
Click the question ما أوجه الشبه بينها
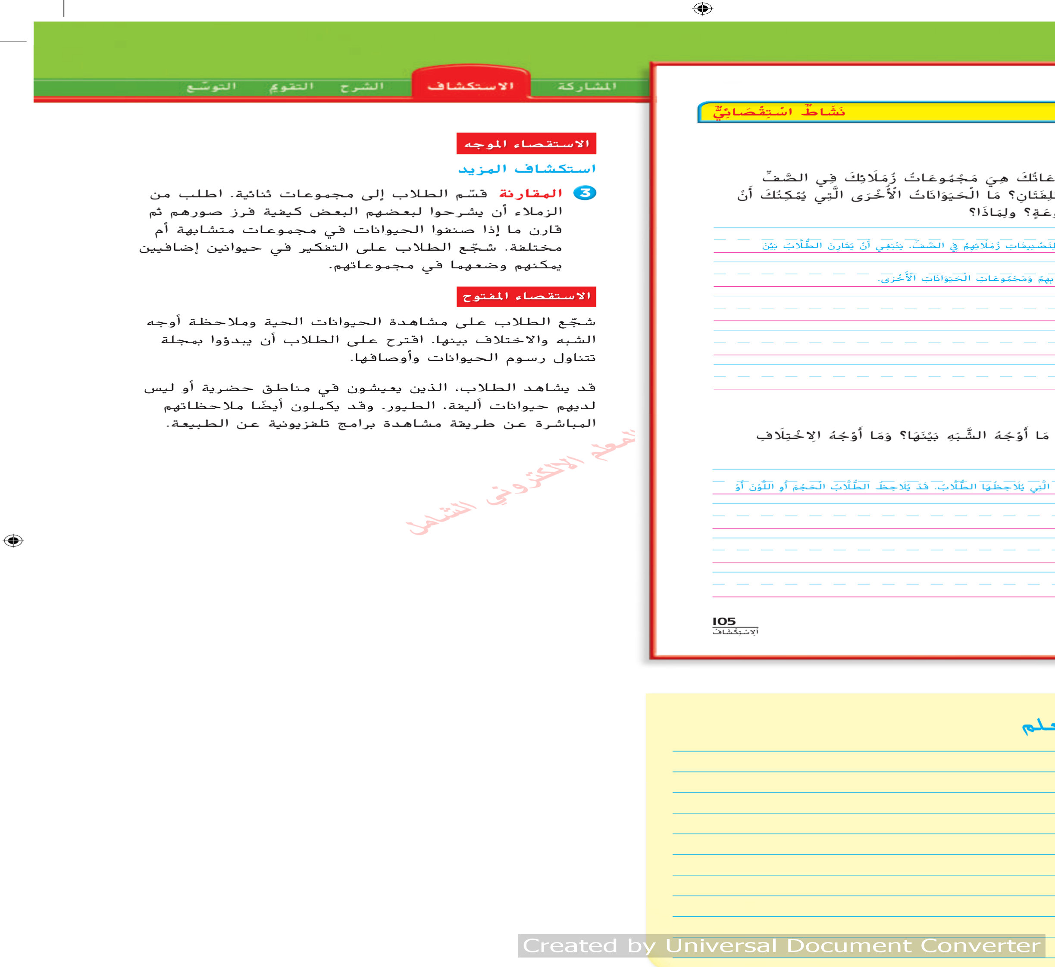[905, 435]
